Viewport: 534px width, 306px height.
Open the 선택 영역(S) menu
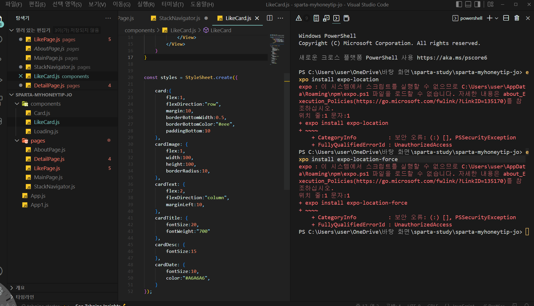pyautogui.click(x=67, y=4)
